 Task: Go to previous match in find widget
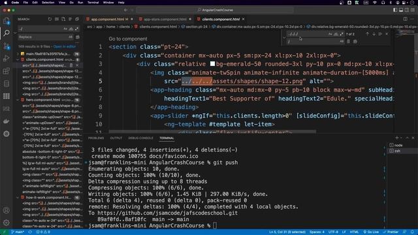tap(367, 34)
